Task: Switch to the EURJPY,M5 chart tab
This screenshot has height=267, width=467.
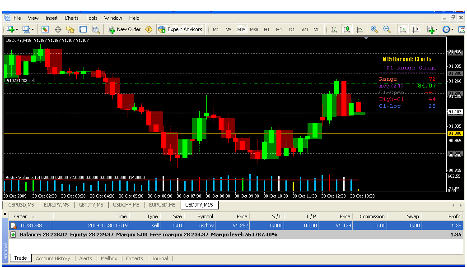Action: point(56,205)
